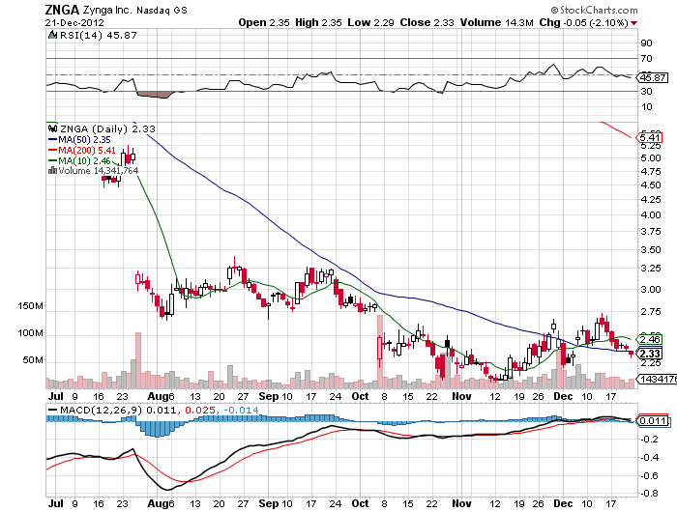This screenshot has width=677, height=512.
Task: Click the date 21-Dec-2012
Action: 74,23
